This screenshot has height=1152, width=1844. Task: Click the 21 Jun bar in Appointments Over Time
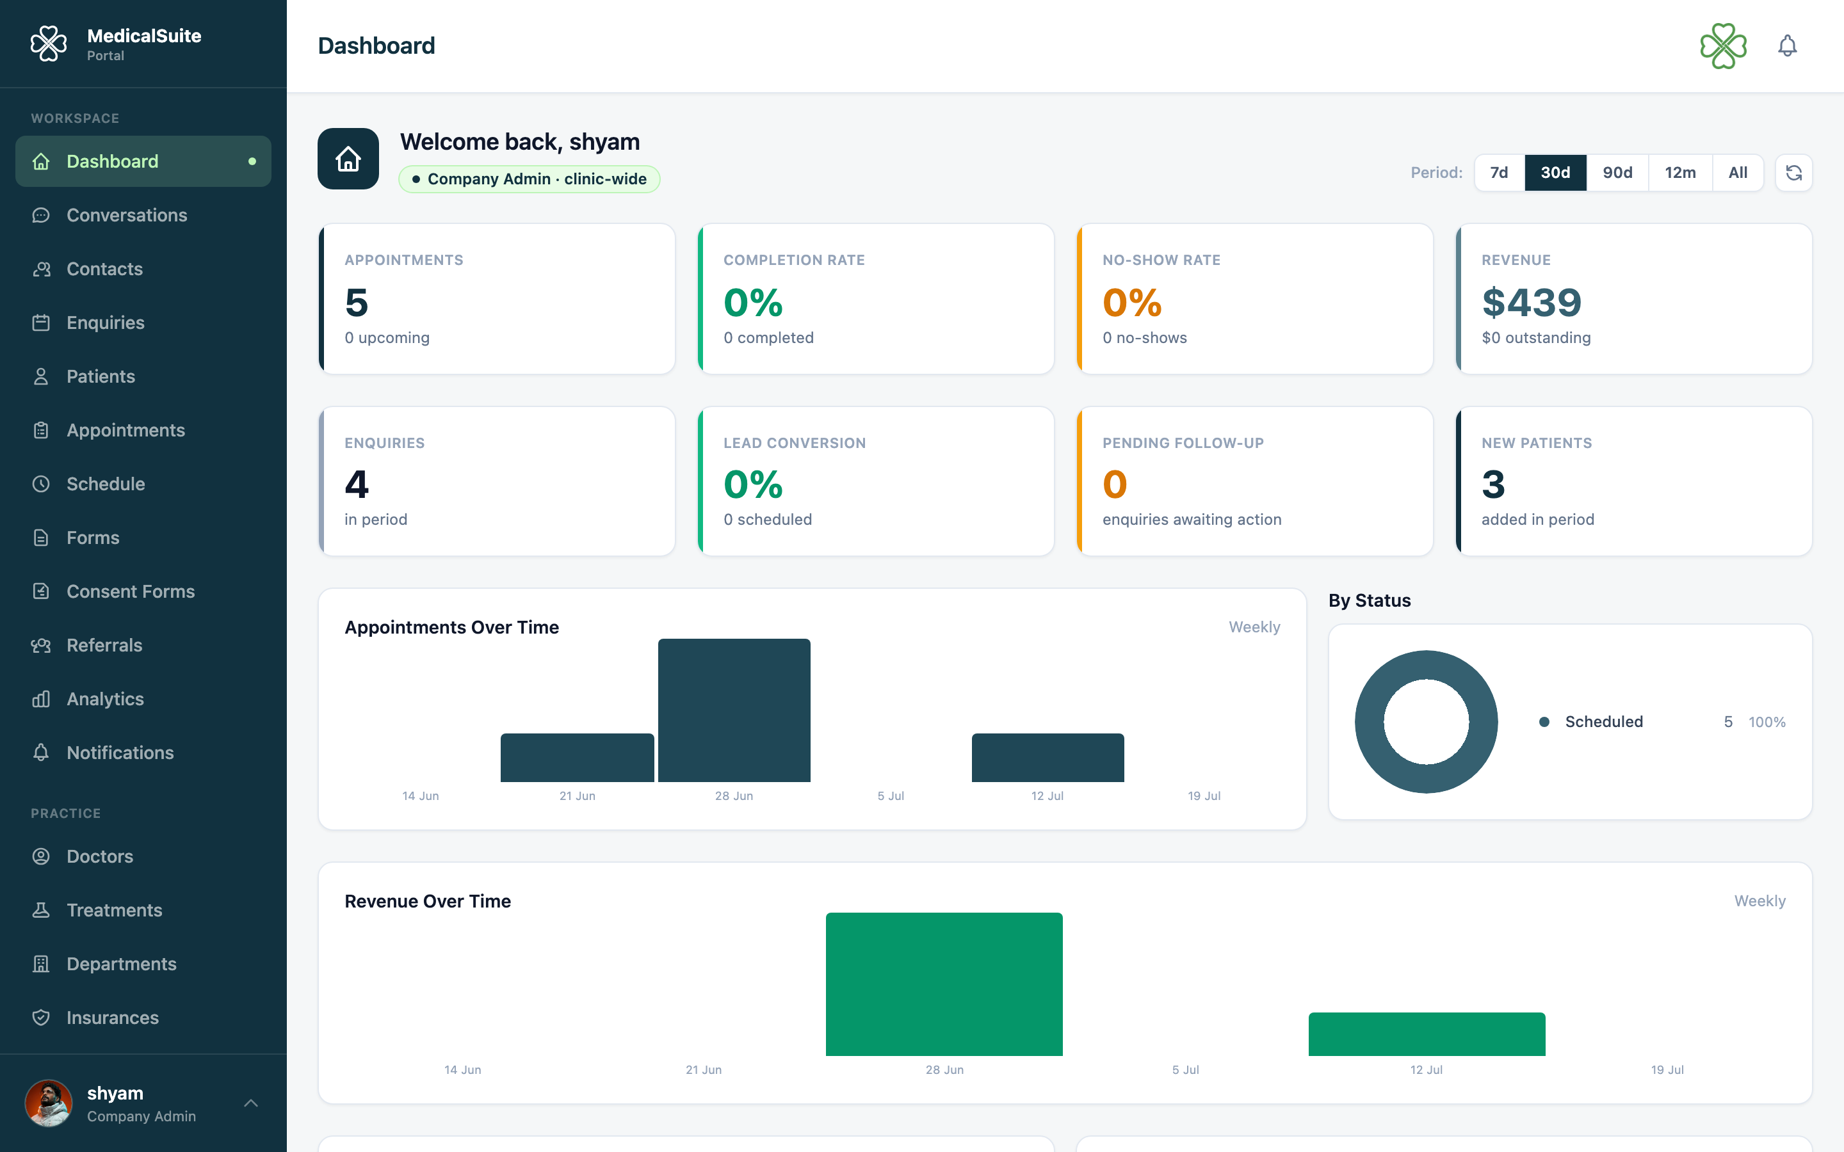577,757
